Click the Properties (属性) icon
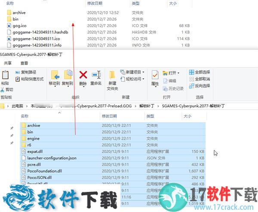The height and width of the screenshot is (212, 258). click(x=155, y=75)
